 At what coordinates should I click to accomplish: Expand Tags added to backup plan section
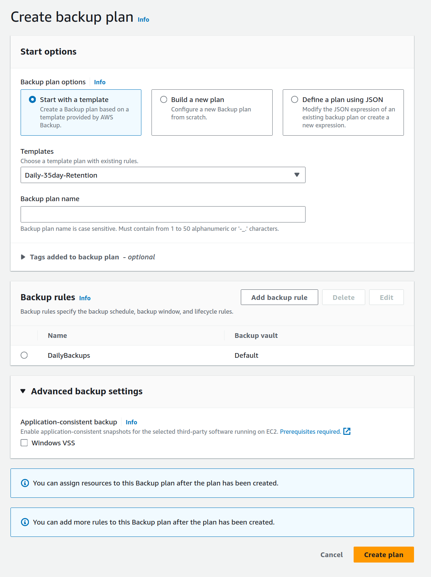[x=23, y=257]
